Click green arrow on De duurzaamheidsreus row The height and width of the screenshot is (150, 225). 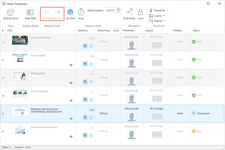coord(71,137)
